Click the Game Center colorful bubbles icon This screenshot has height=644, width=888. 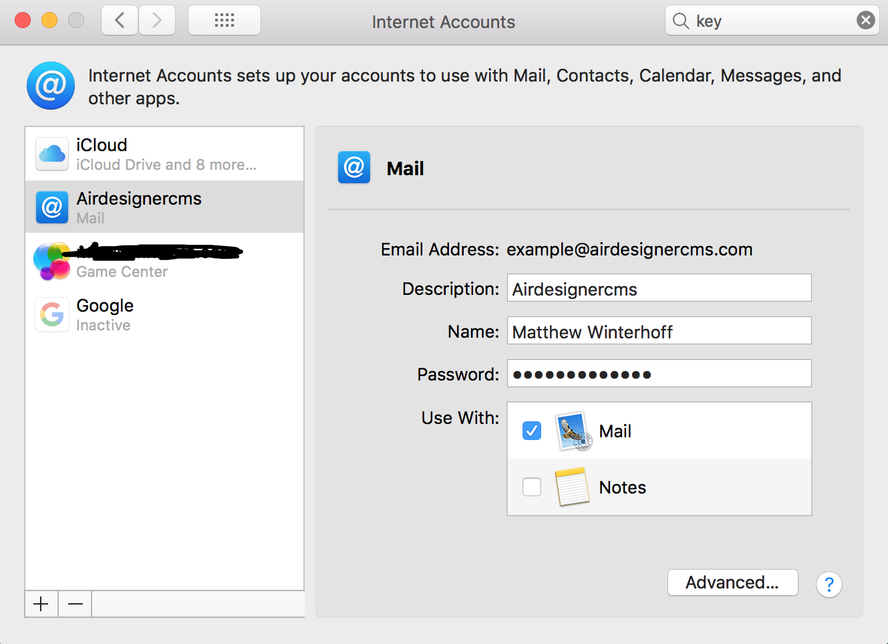coord(51,261)
